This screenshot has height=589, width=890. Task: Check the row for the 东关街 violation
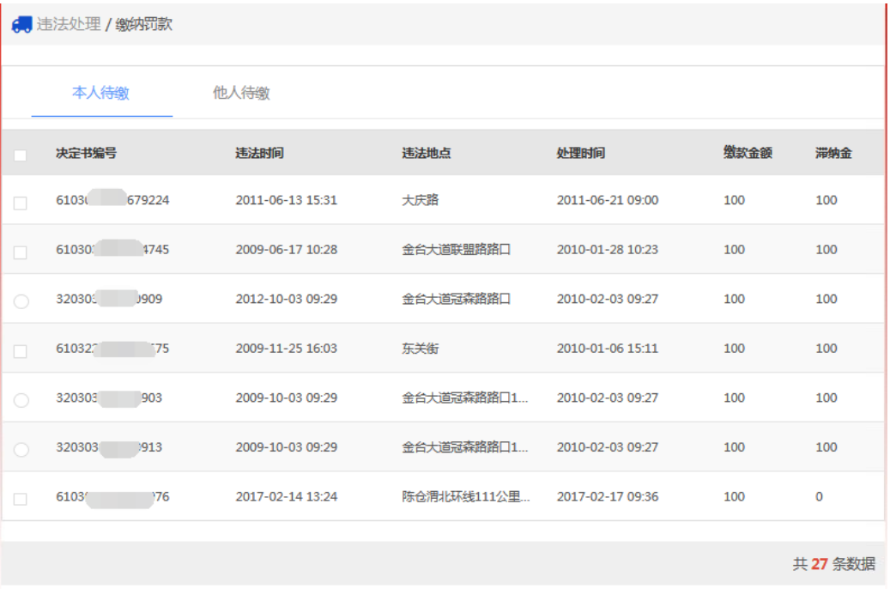21,351
